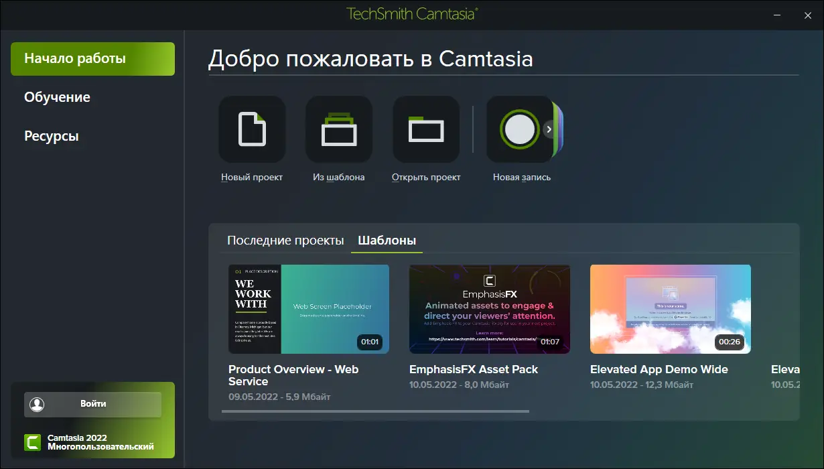Create a new project via Новый проект icon

pos(252,129)
